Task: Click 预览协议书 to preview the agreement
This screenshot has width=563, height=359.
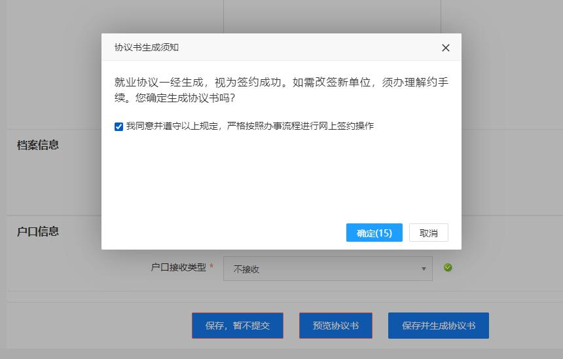Action: click(x=335, y=326)
